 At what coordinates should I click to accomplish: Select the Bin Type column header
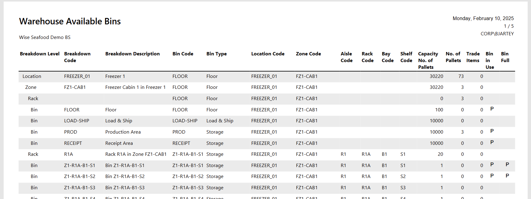tap(216, 54)
